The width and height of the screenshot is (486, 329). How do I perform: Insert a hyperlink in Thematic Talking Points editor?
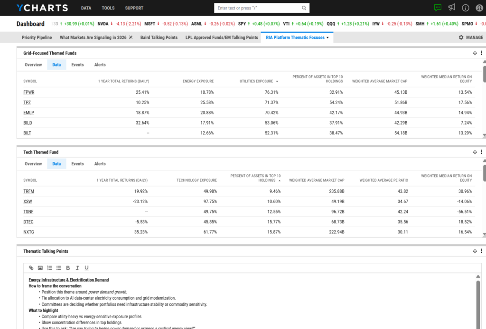pyautogui.click(x=31, y=268)
